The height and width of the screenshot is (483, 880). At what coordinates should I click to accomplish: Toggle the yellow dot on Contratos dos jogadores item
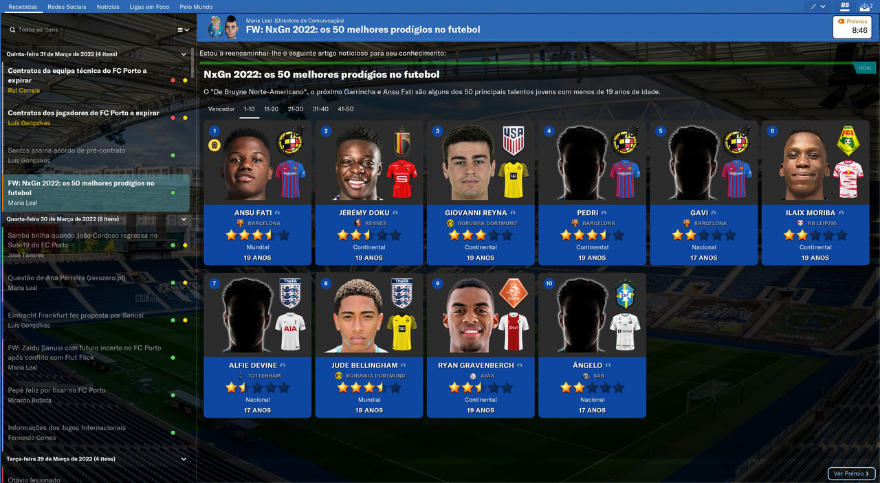click(x=185, y=118)
